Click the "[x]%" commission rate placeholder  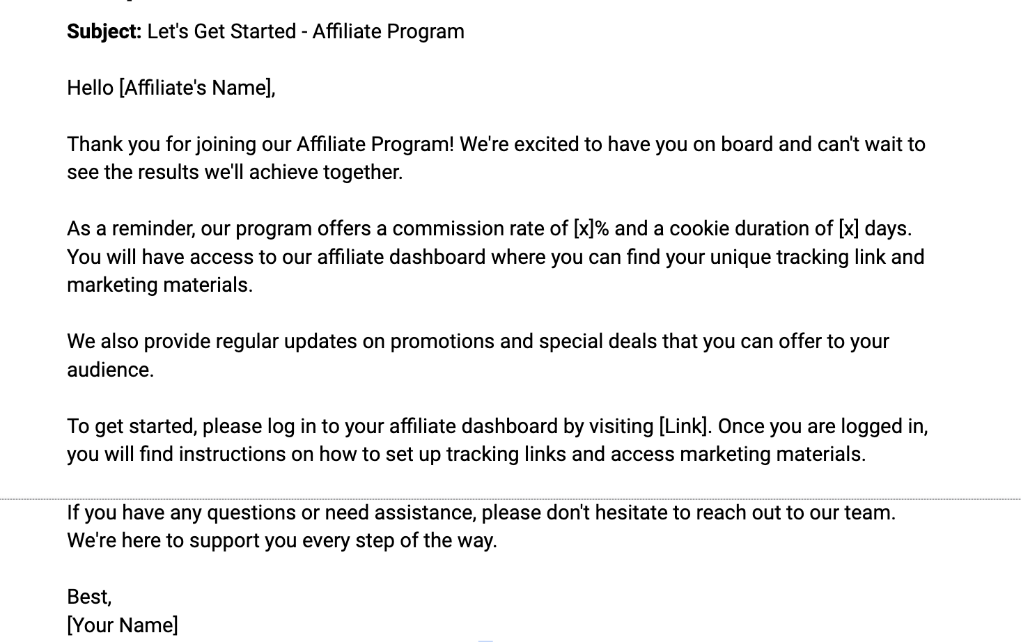591,229
